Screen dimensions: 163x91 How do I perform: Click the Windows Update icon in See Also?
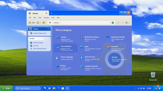pos(31,43)
